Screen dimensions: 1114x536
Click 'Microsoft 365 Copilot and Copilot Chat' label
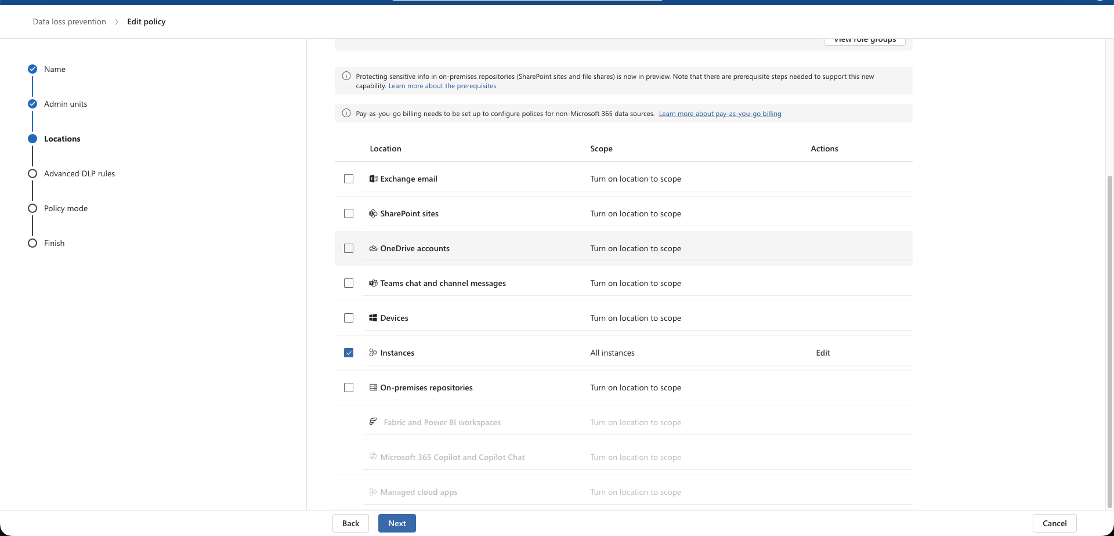453,457
